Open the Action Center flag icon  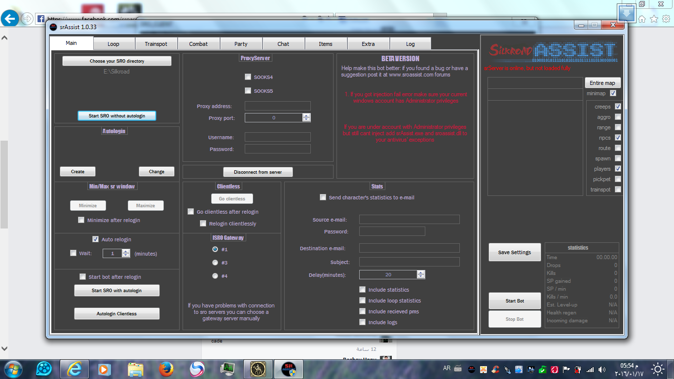[566, 369]
